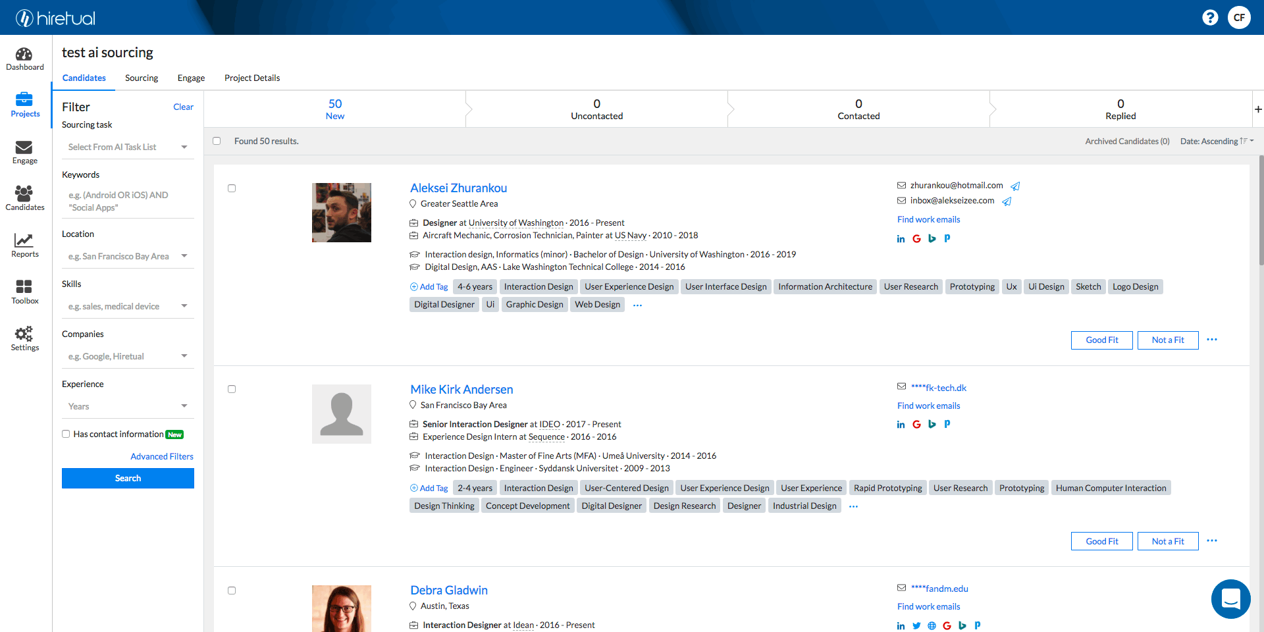This screenshot has height=632, width=1264.
Task: Open the Companies dropdown
Action: [x=128, y=356]
